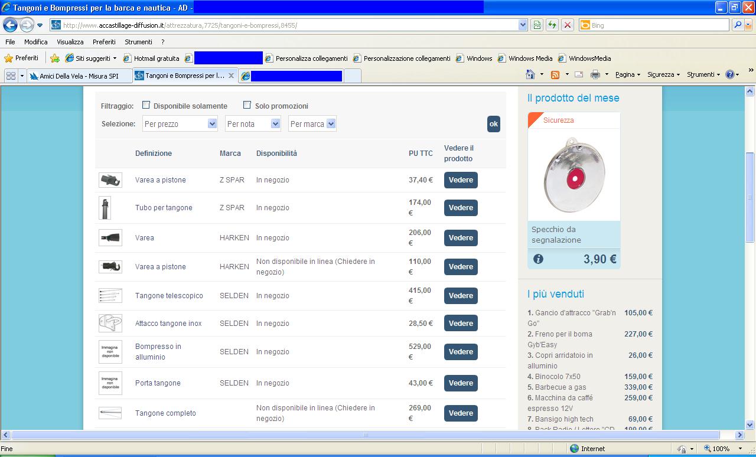
Task: Open Preferiti favorites star button
Action: 21,58
